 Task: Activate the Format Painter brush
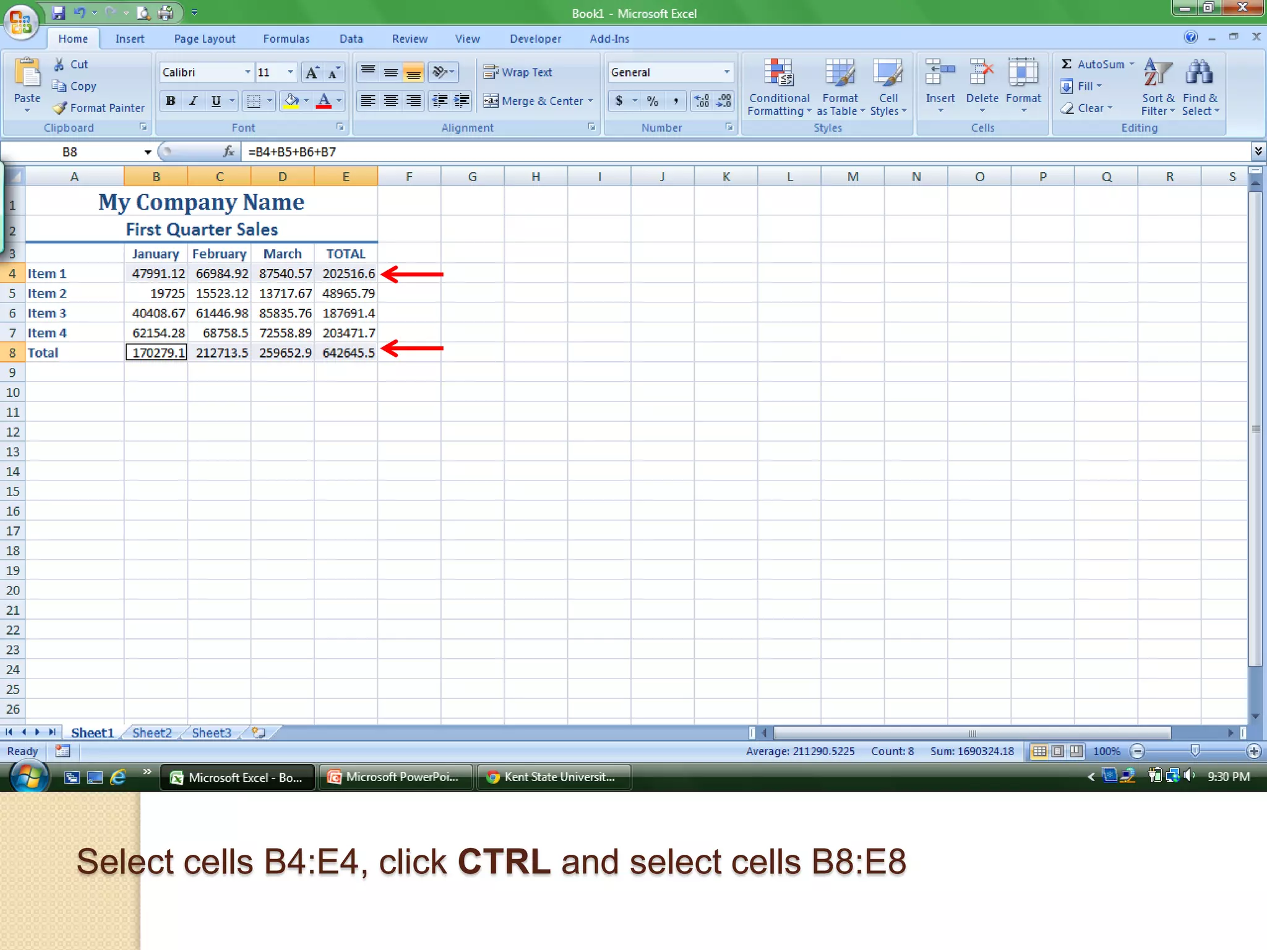(x=60, y=108)
